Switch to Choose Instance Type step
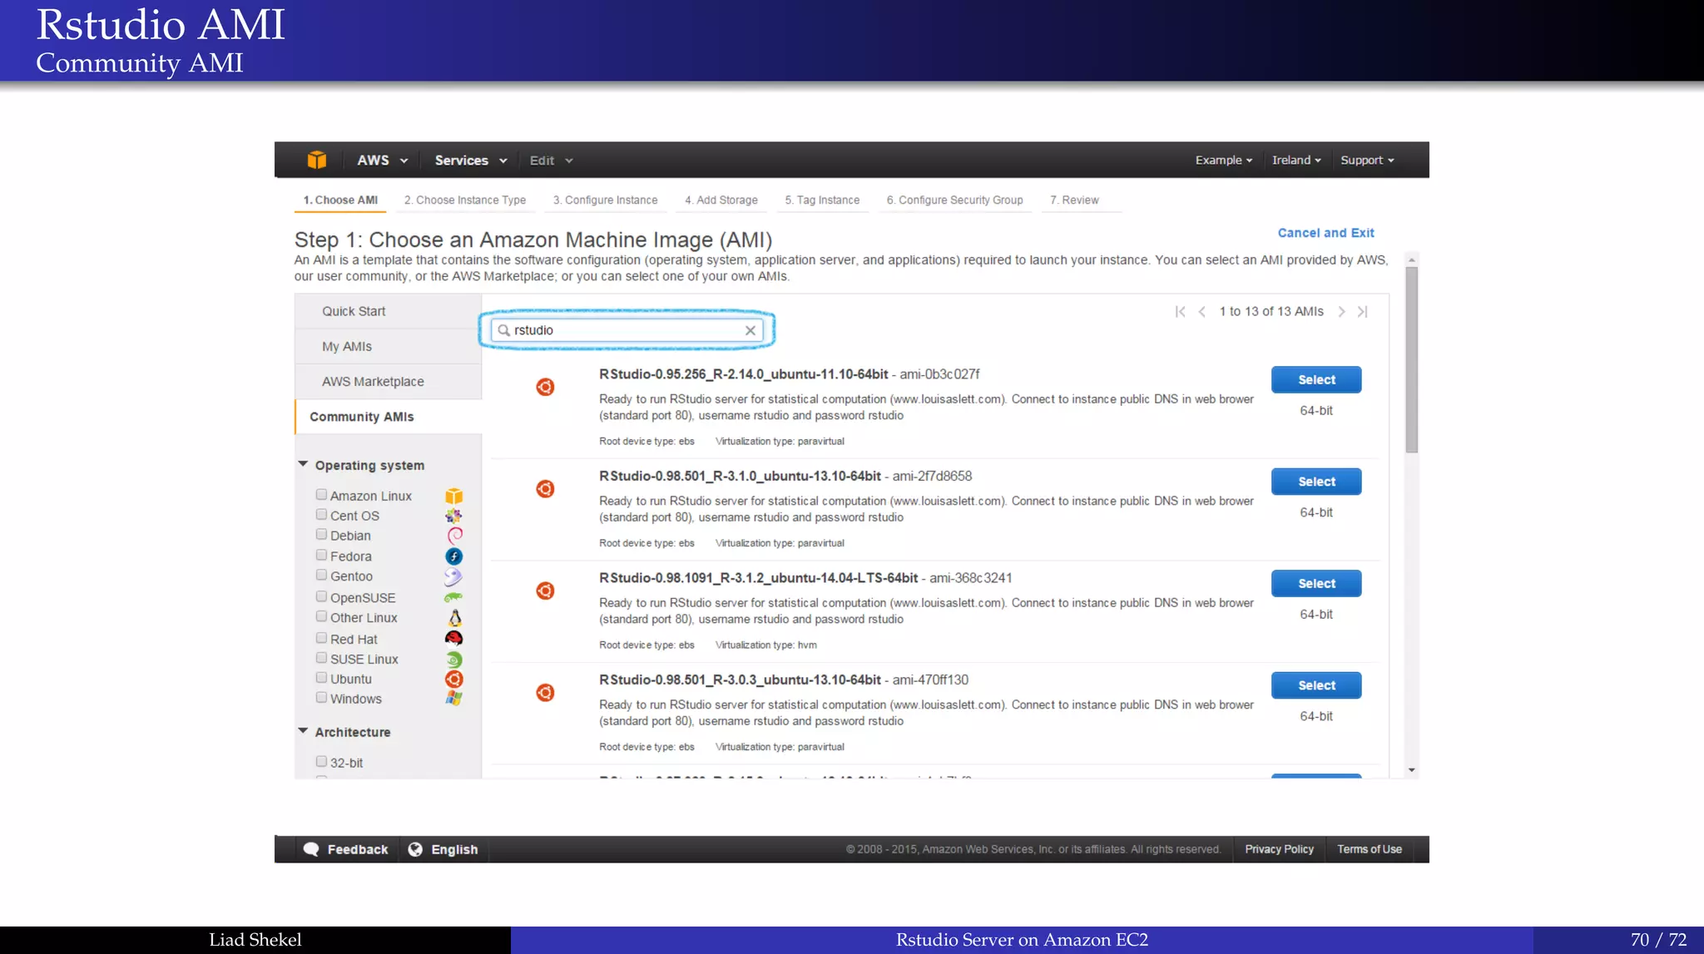 465,200
